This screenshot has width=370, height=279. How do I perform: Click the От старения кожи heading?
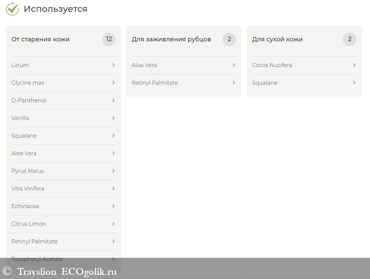41,39
